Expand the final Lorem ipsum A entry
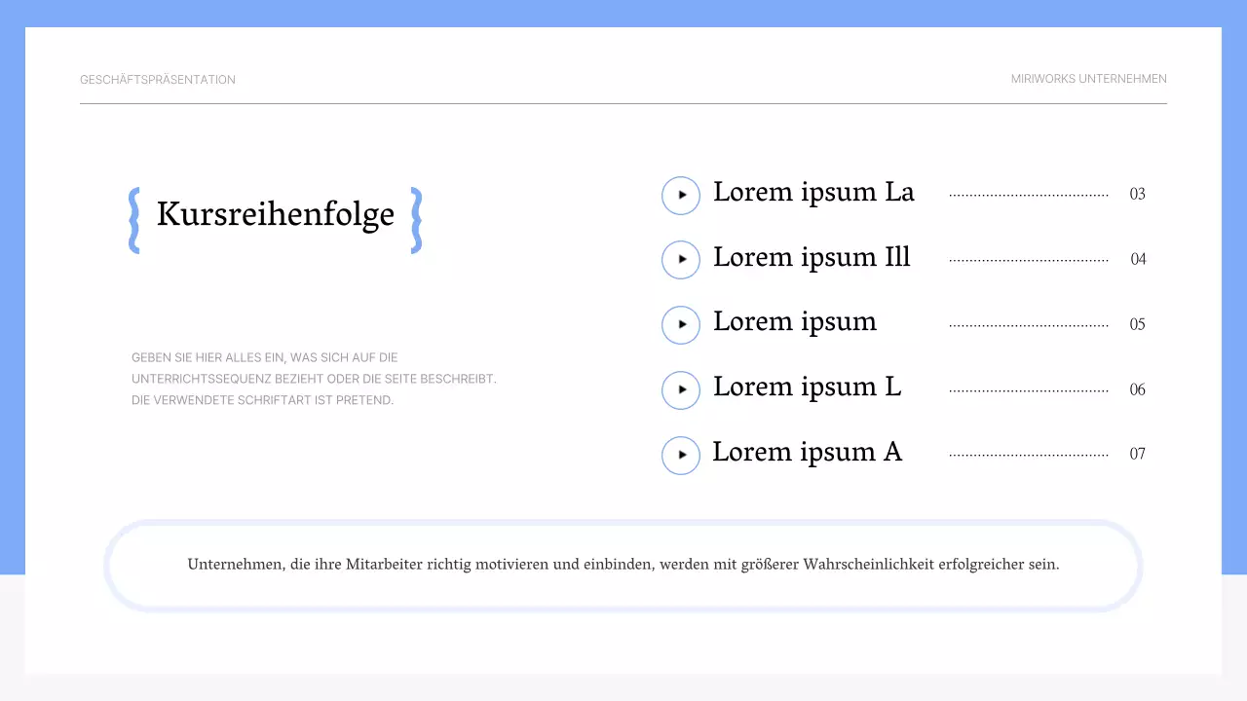This screenshot has height=701, width=1247. (807, 452)
